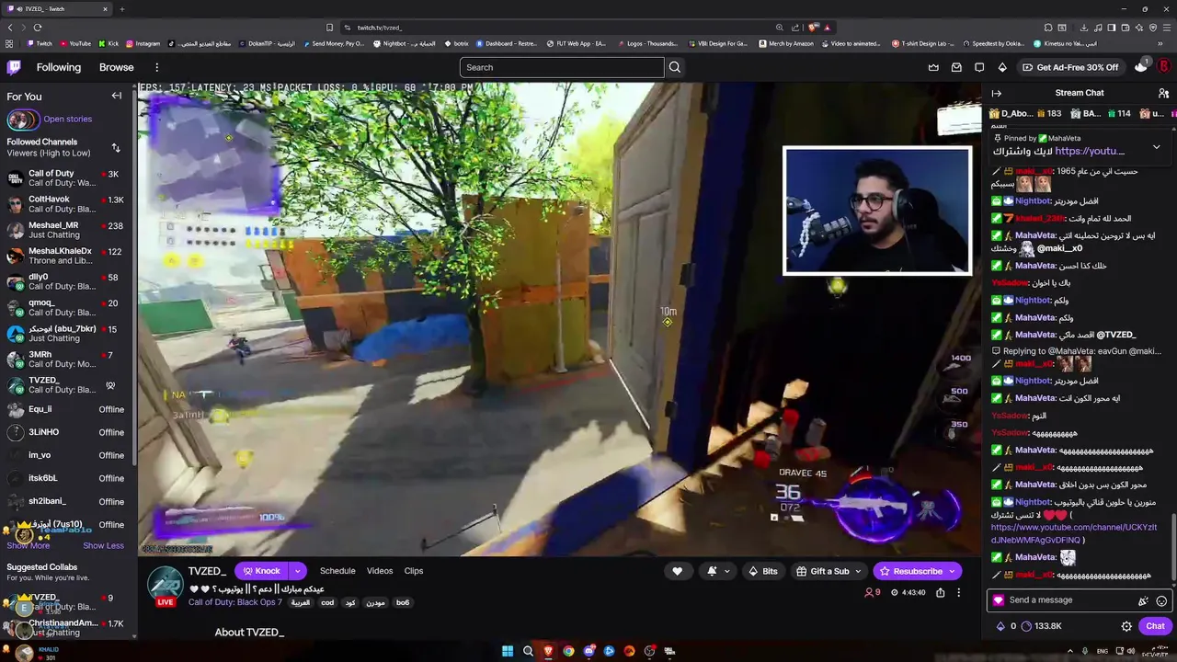Toggle the follow heart button

678,571
